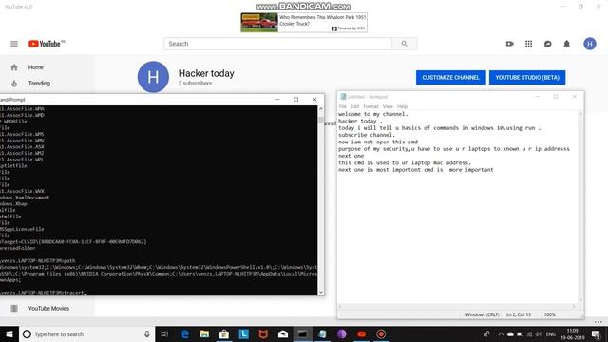608x342 pixels.
Task: Click the three-dots more options icon
Action: coord(598,322)
